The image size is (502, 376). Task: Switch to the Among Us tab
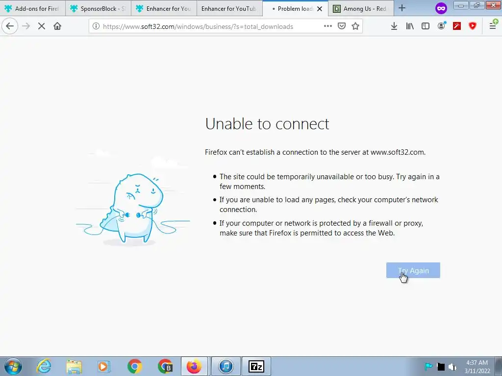click(x=360, y=9)
